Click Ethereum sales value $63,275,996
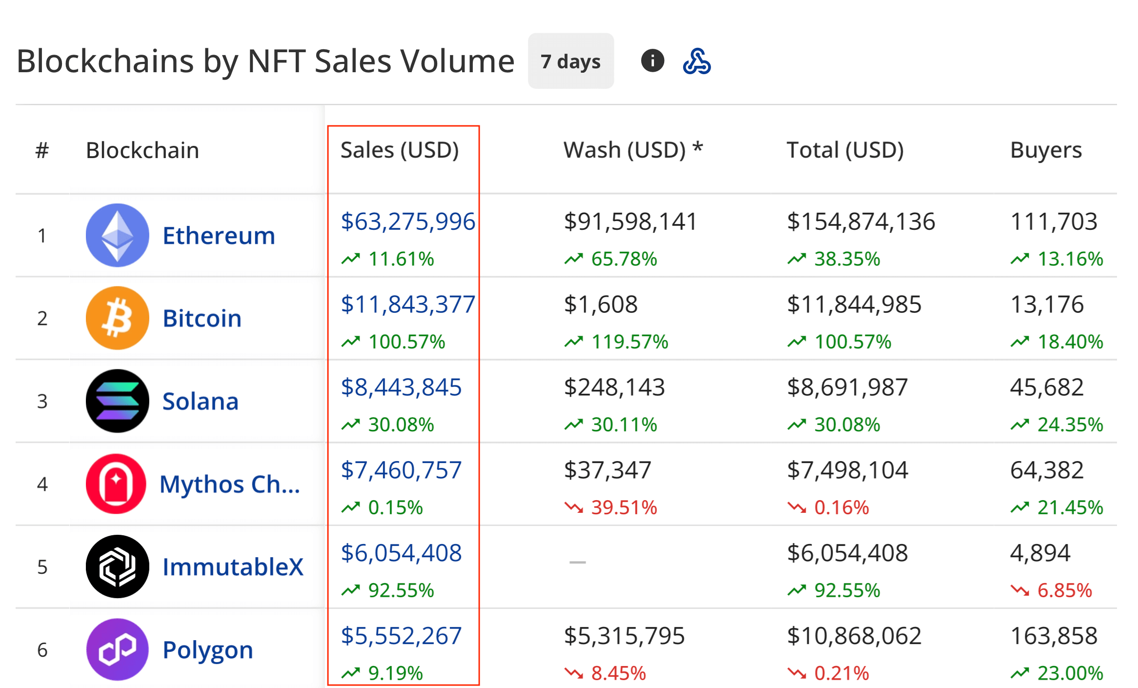 click(x=407, y=222)
